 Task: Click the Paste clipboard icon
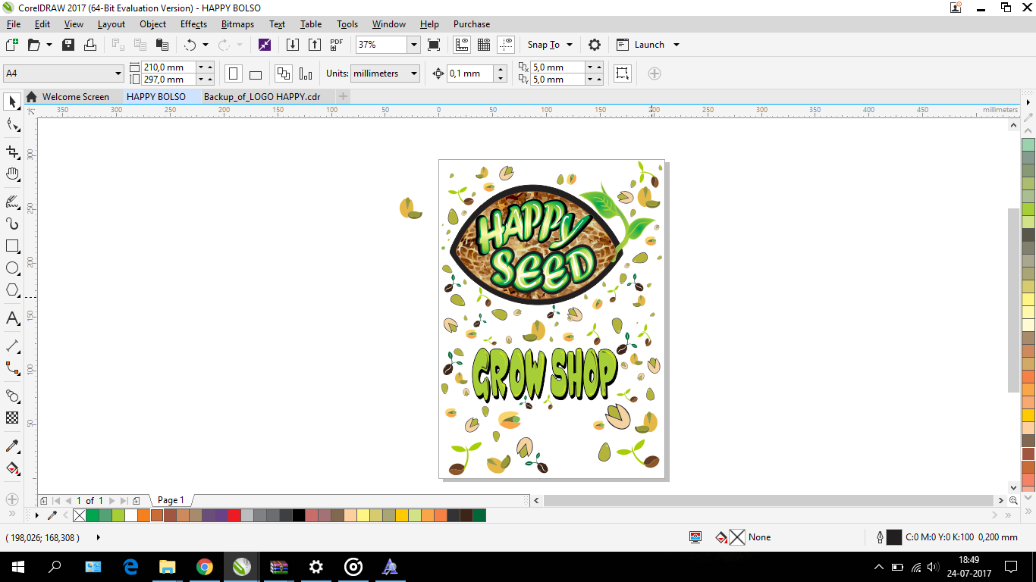[162, 45]
